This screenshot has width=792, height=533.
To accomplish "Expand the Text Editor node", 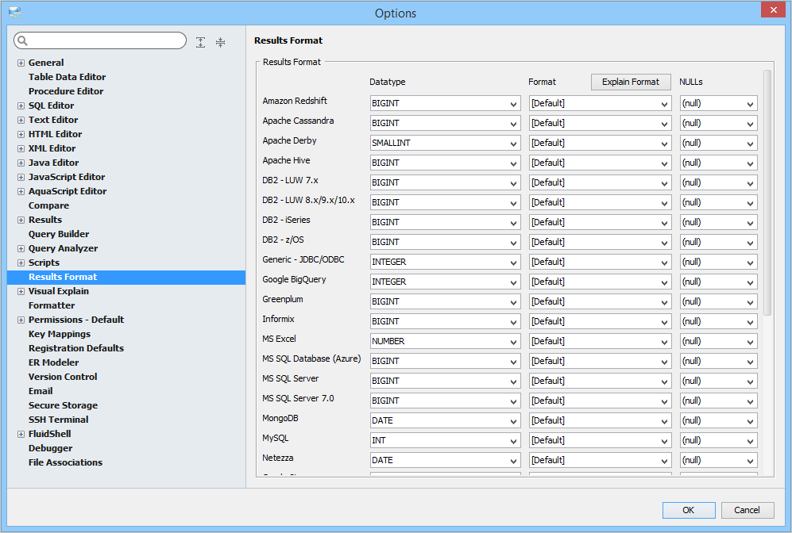I will click(x=21, y=120).
